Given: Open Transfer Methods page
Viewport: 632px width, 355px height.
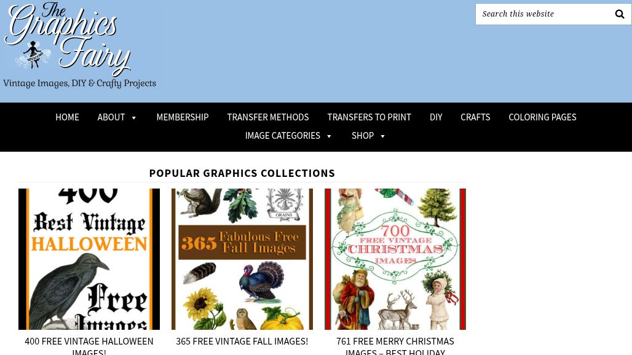Looking at the screenshot, I should [x=267, y=117].
